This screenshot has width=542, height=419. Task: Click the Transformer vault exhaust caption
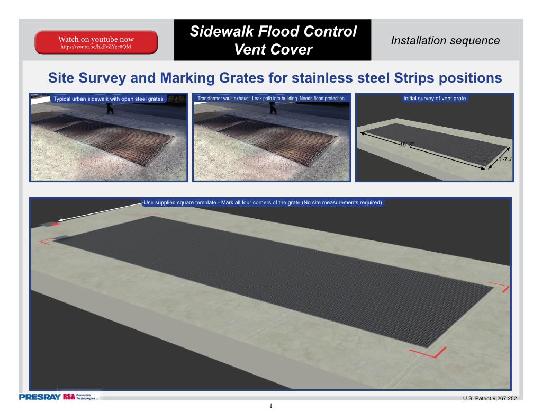click(272, 99)
